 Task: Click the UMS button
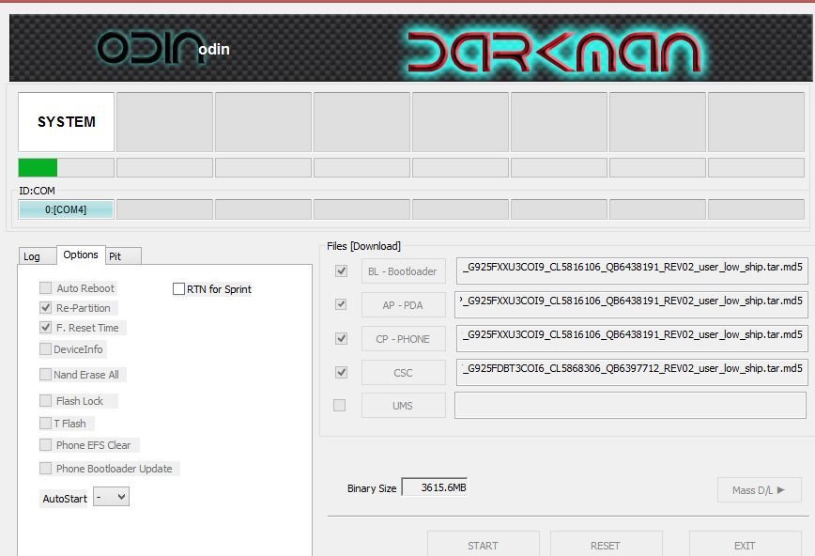(404, 405)
